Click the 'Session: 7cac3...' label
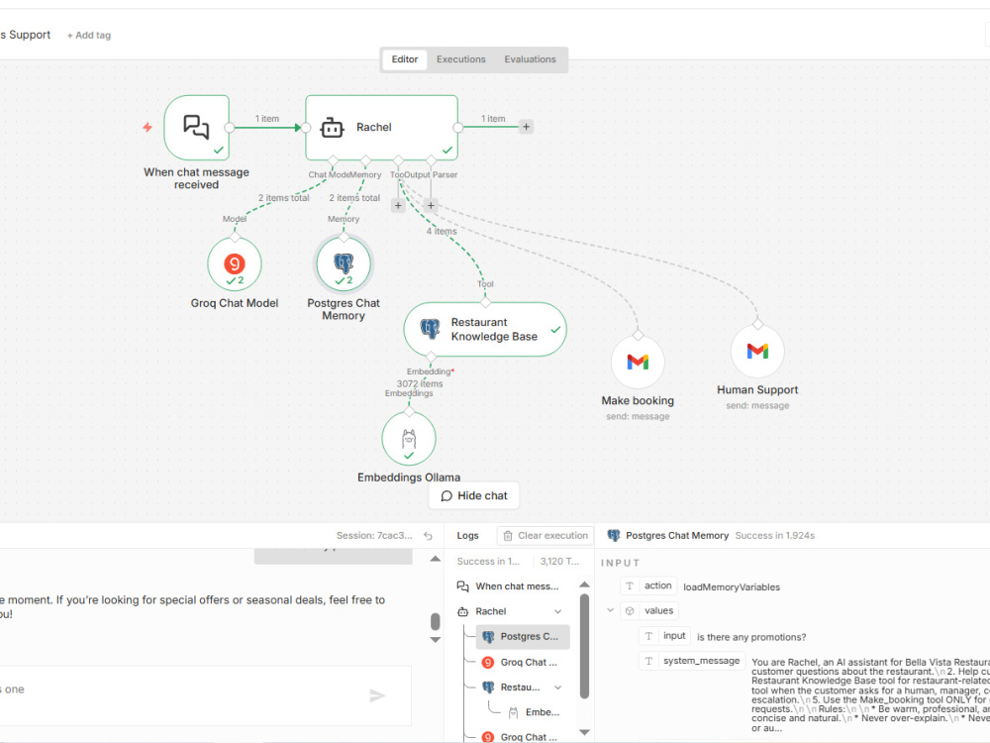Viewport: 990px width, 743px height. click(374, 536)
